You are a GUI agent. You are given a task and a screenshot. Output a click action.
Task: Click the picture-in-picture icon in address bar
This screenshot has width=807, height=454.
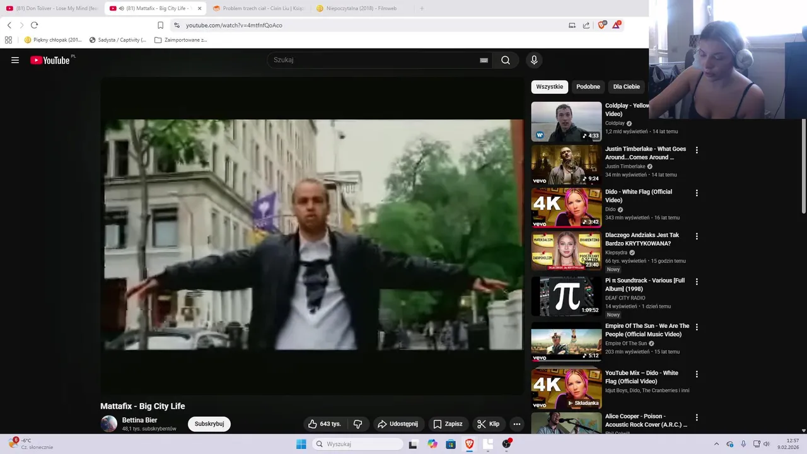pos(572,25)
